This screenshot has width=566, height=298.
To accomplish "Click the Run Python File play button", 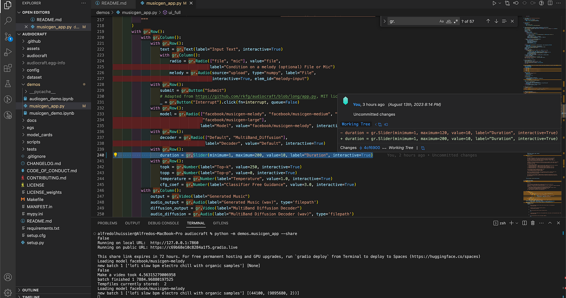I will [x=494, y=3].
